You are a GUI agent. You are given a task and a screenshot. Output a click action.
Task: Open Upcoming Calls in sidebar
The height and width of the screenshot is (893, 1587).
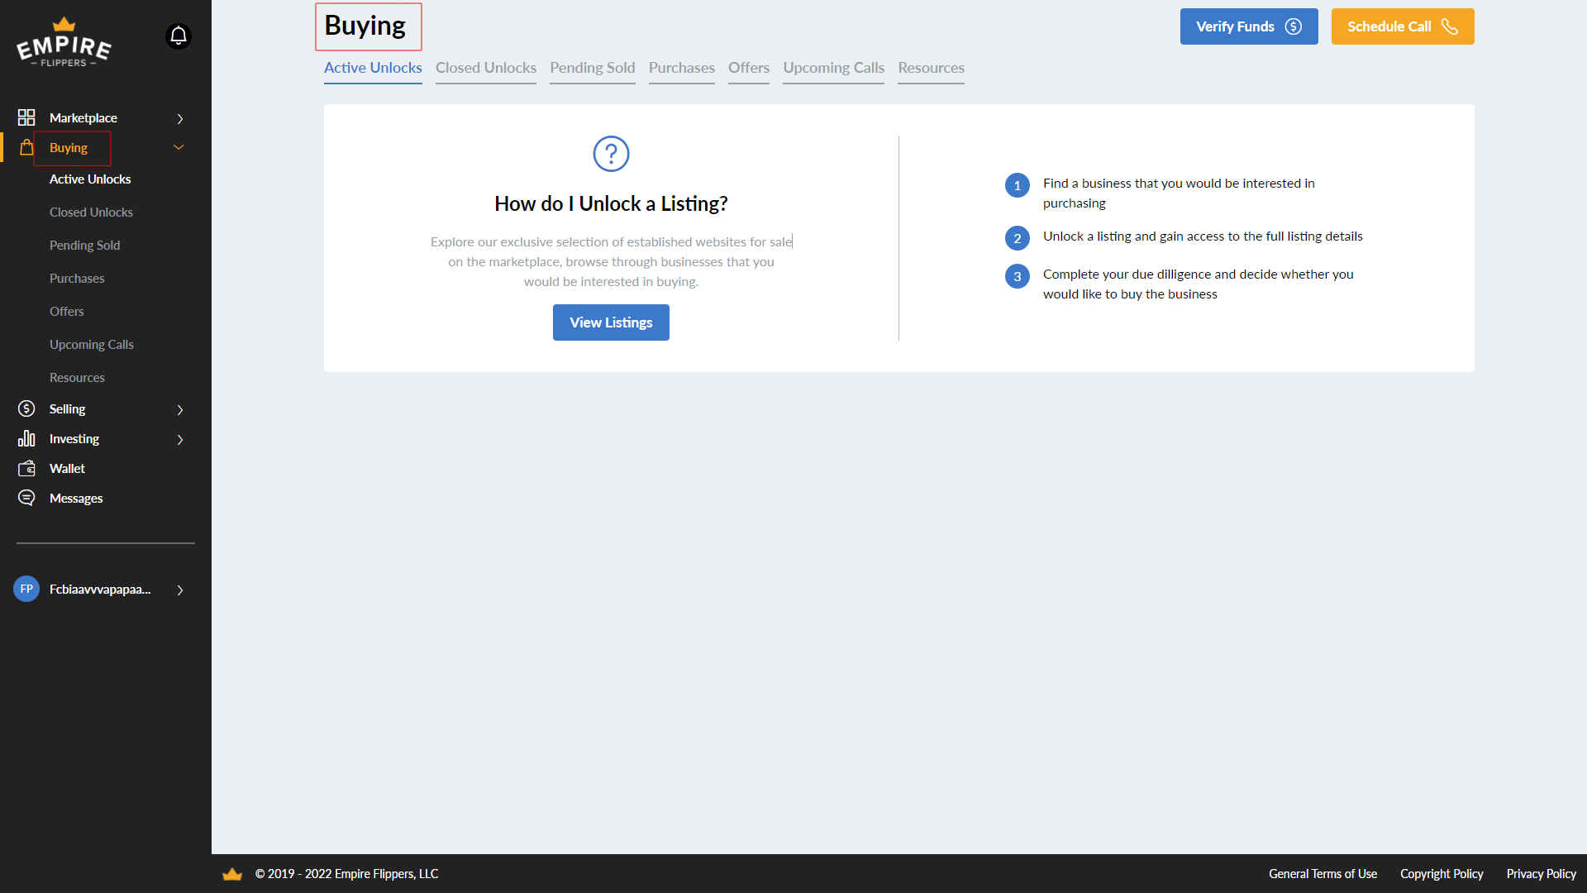click(x=91, y=344)
